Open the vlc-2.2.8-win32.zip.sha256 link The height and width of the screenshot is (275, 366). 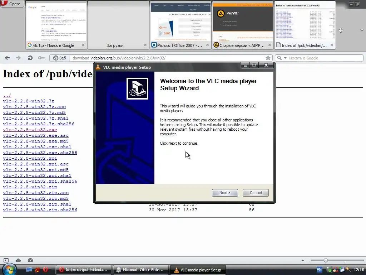point(40,210)
